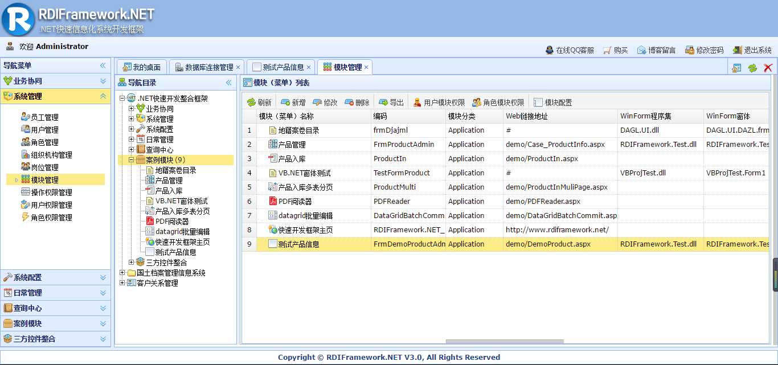Expand 客户关系管理 tree node
Viewport: 778px width, 365px height.
(122, 283)
